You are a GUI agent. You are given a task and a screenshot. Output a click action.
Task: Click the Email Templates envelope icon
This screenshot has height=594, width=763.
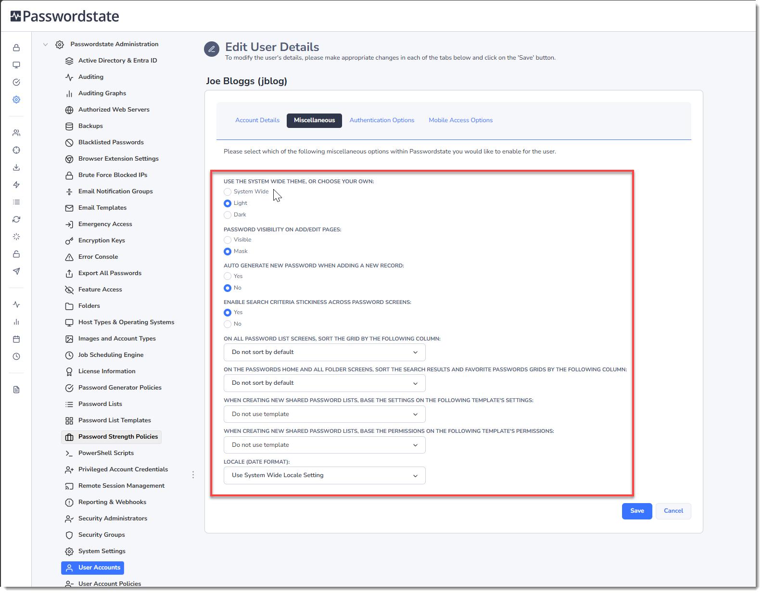pyautogui.click(x=69, y=208)
